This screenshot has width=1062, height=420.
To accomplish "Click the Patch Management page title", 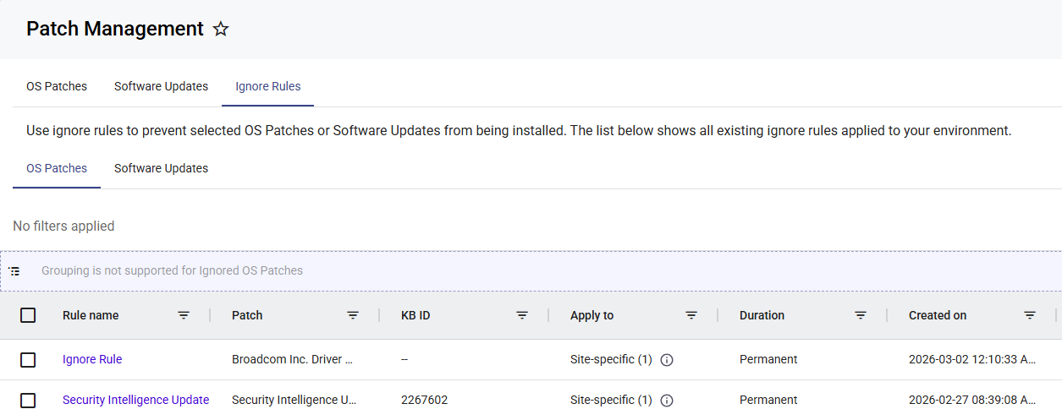I will 115,29.
